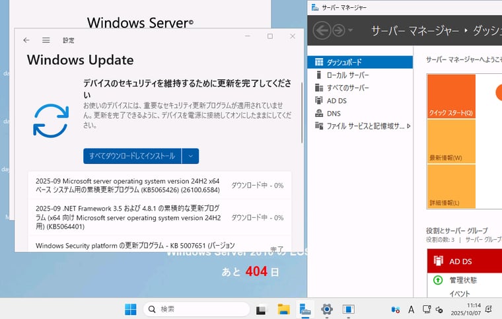Click the ファイル サービス icon in sidebar

(319, 125)
